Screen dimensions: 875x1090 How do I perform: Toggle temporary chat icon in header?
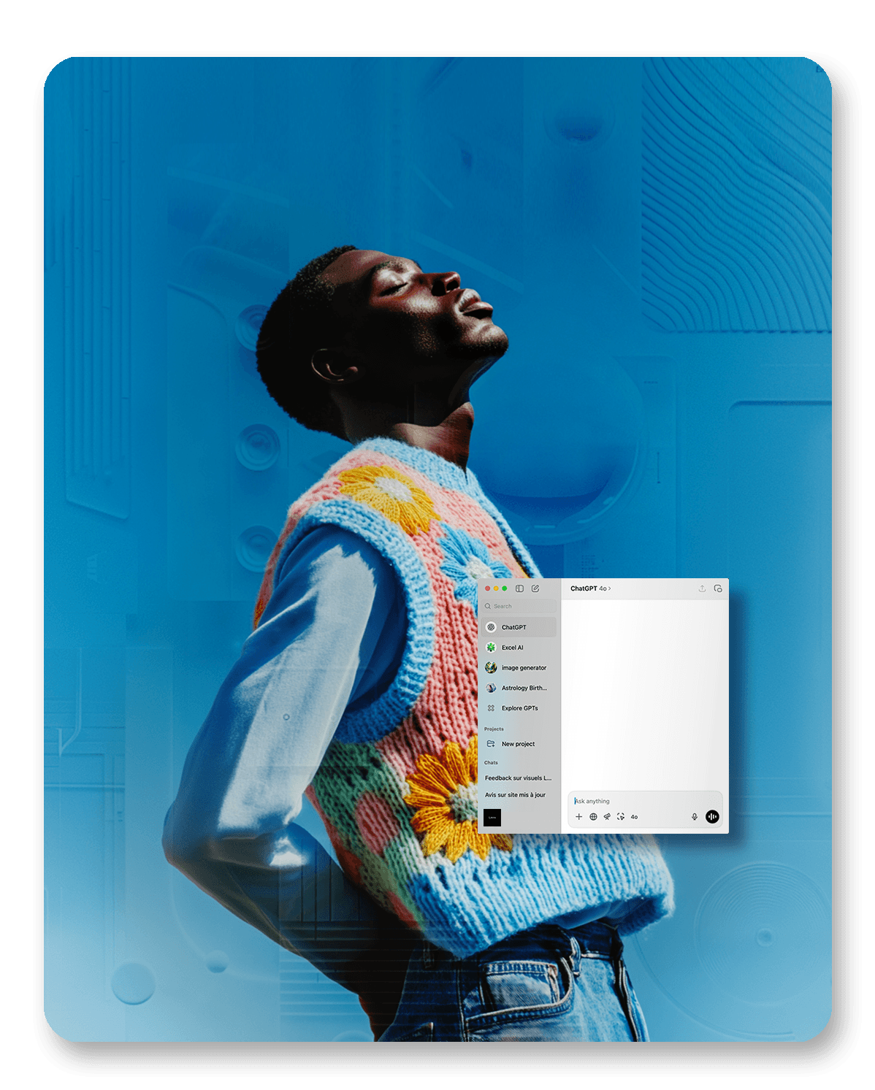pyautogui.click(x=718, y=588)
